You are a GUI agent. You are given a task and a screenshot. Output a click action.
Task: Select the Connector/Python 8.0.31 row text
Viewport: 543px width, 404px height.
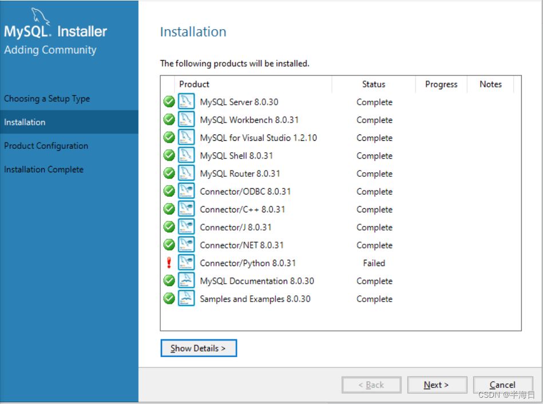[x=248, y=263]
